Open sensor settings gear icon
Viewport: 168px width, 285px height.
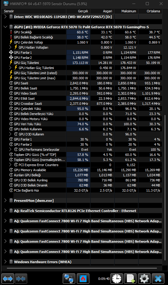coord(144,278)
